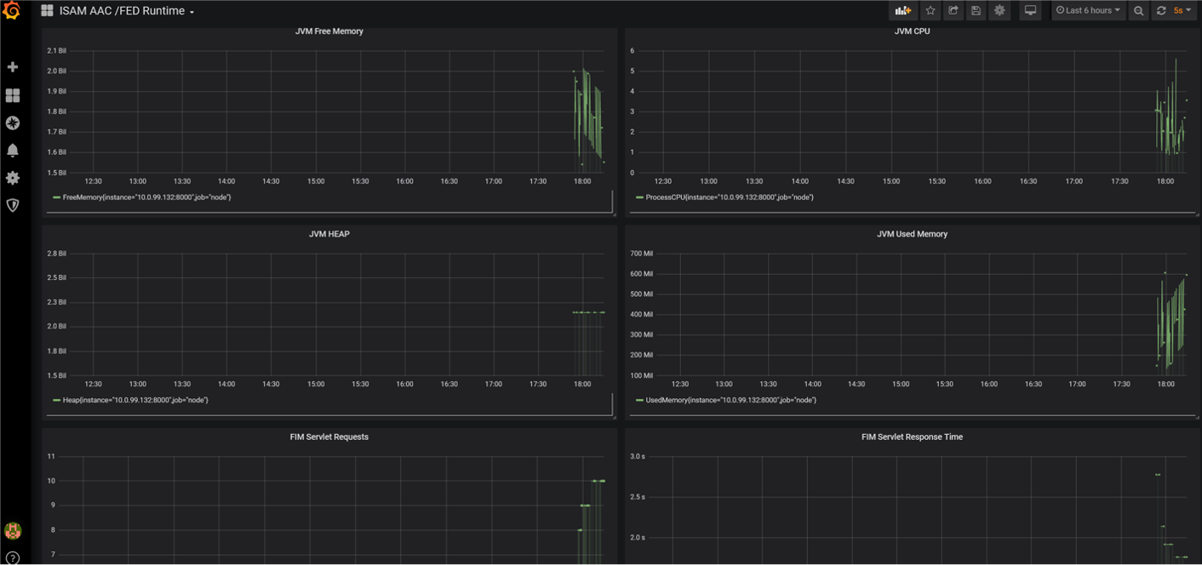Image resolution: width=1202 pixels, height=565 pixels.
Task: Toggle the ProcessCPU legend series
Action: coord(730,197)
